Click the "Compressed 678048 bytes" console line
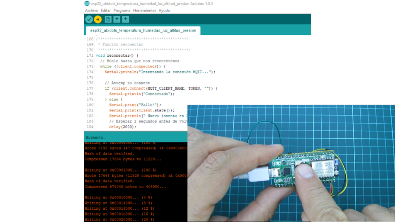This screenshot has width=395, height=222. pyautogui.click(x=125, y=187)
